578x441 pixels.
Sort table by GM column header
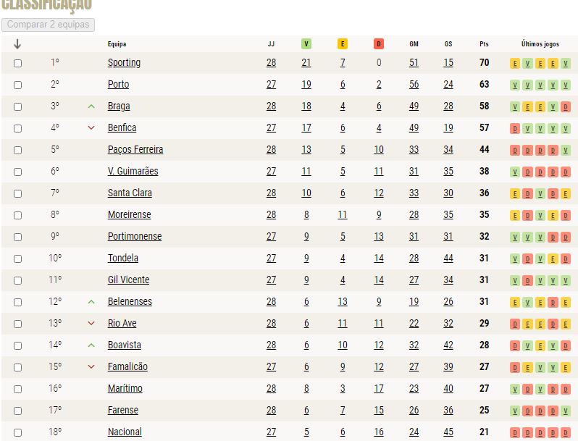[x=414, y=44]
